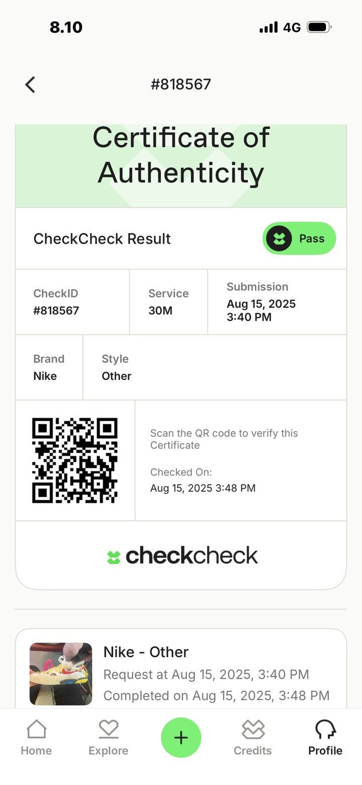
Task: Tap the Style Other cell
Action: point(214,368)
